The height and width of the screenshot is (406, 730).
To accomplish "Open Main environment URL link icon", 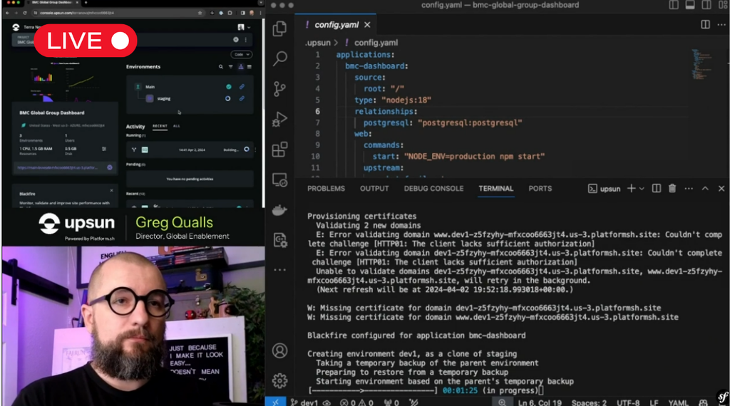I will tap(242, 86).
